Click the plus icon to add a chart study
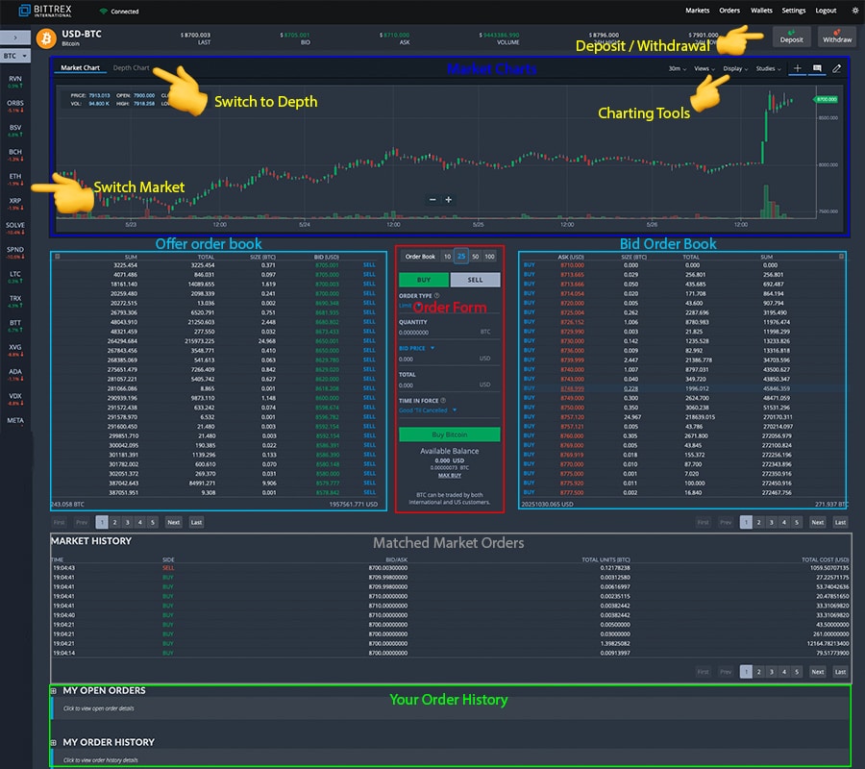The image size is (865, 769). 798,68
